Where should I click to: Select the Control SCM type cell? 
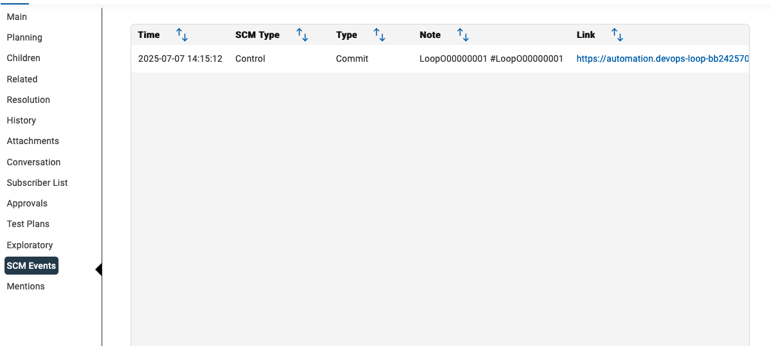249,59
